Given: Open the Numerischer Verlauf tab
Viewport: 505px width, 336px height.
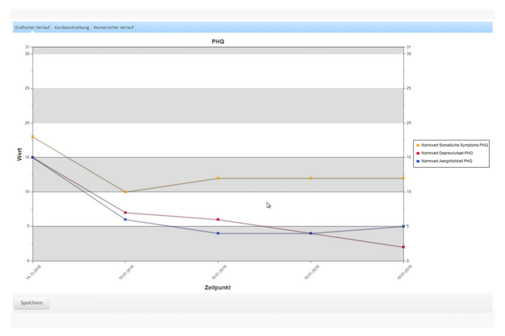Looking at the screenshot, I should [x=113, y=27].
